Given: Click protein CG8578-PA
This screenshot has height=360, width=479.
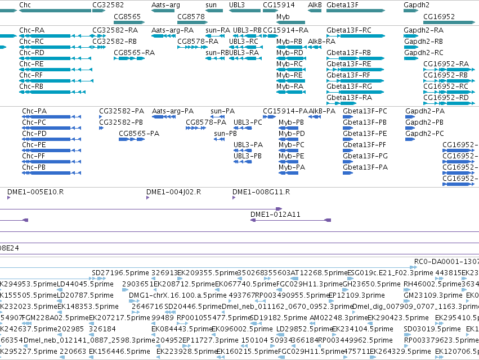Looking at the screenshot, I should click(x=196, y=128).
